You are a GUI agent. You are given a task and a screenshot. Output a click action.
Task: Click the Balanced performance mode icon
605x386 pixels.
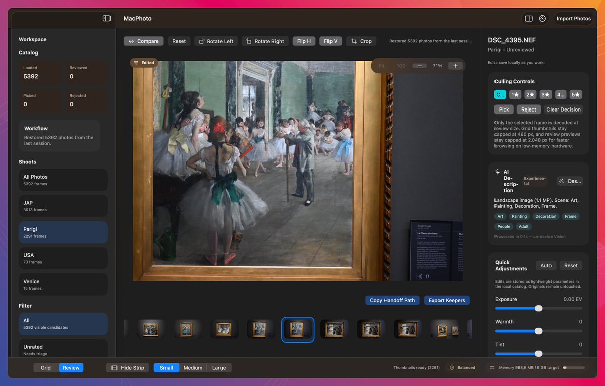(x=452, y=368)
